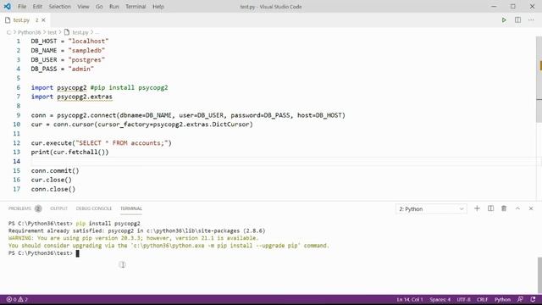Click 'Spaces: 4' indentation setting

pyautogui.click(x=440, y=299)
